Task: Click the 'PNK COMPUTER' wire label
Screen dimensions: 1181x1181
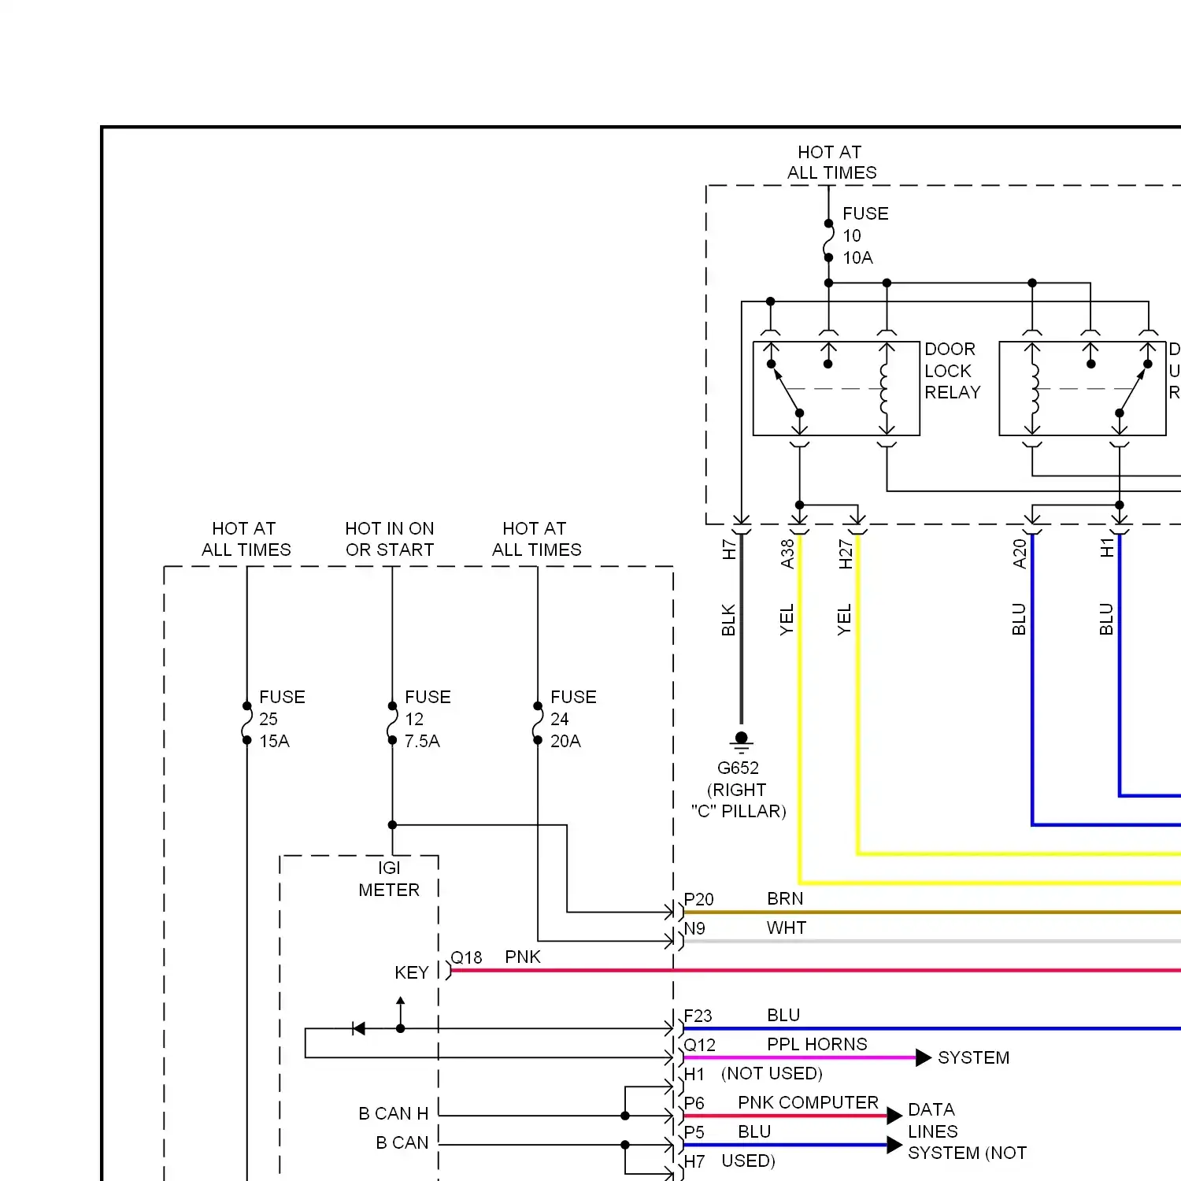Action: tap(808, 1102)
